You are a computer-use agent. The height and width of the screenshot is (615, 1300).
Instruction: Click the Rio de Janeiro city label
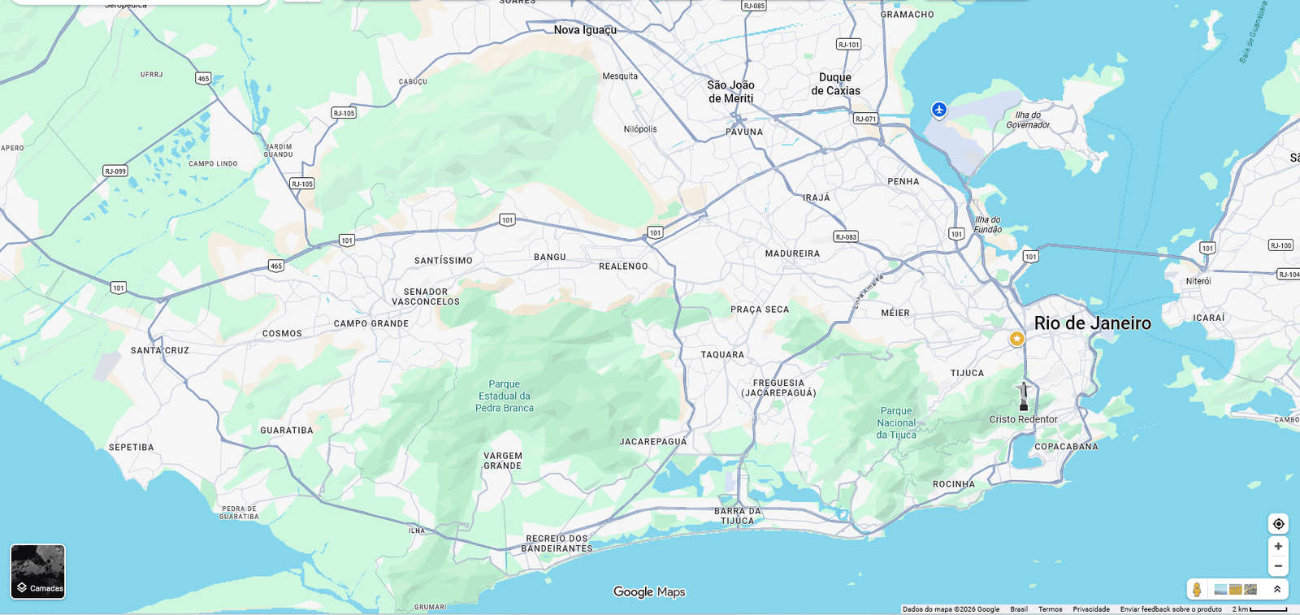coord(1092,323)
